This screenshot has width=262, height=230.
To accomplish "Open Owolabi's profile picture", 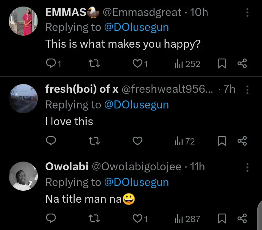I will 23,176.
